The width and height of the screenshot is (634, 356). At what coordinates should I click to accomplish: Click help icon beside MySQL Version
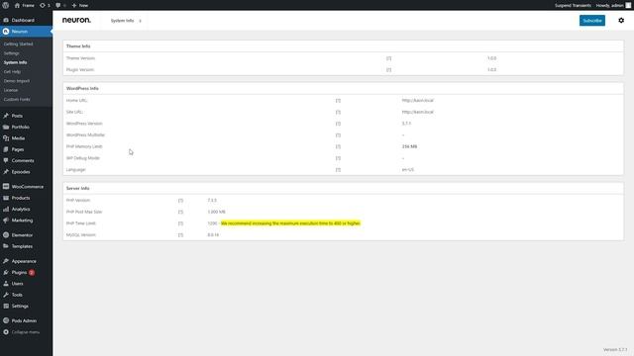click(x=180, y=235)
